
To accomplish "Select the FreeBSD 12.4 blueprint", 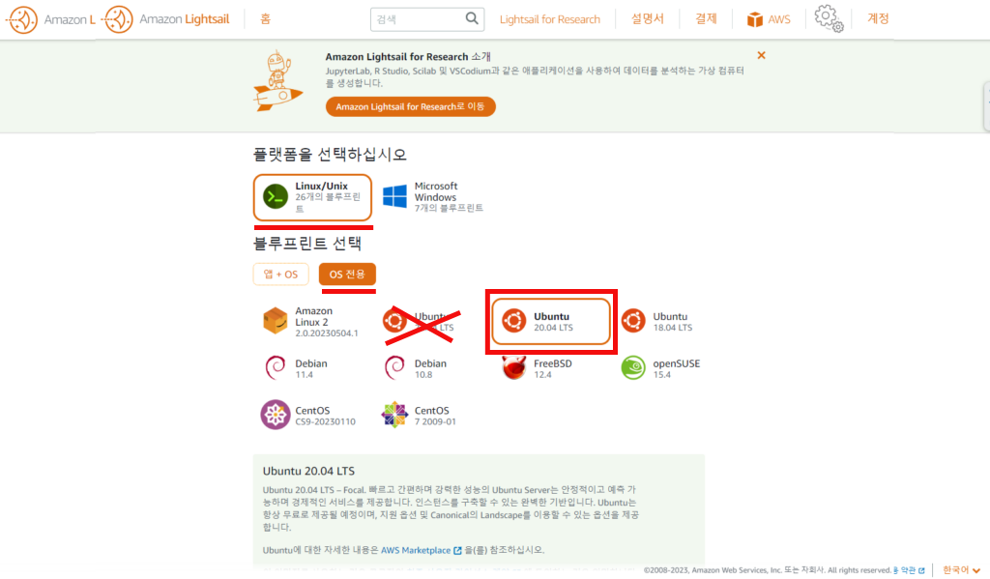I will pos(538,368).
